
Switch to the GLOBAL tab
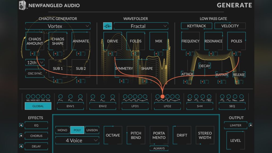(38, 106)
